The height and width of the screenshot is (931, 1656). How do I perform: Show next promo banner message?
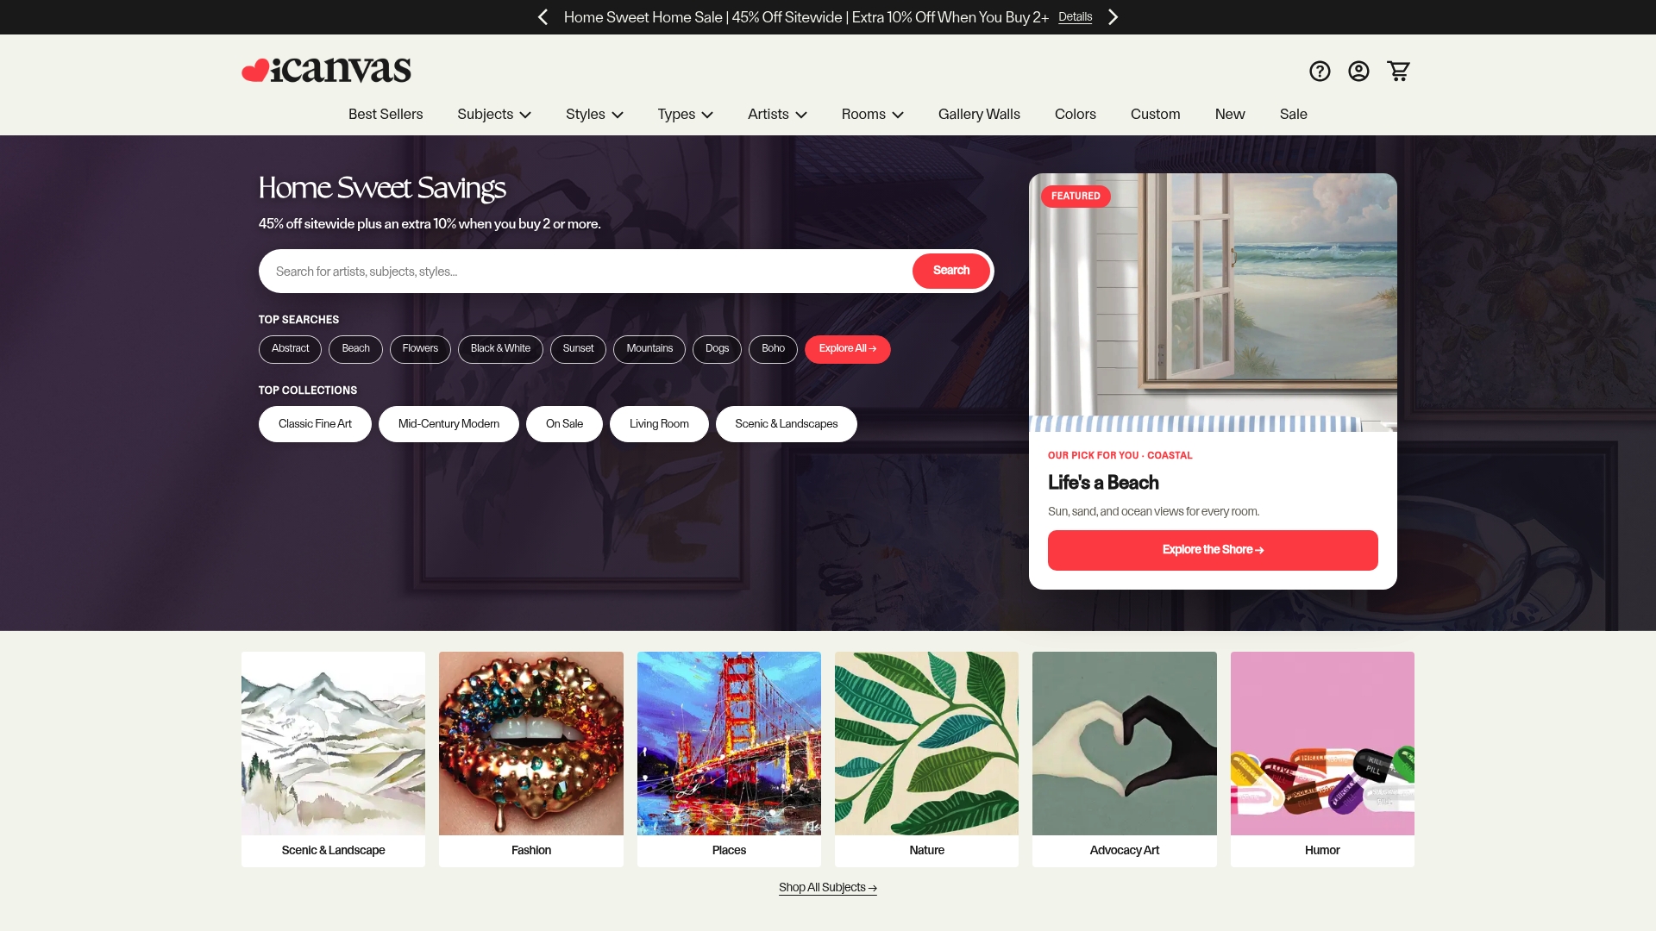(x=1113, y=17)
